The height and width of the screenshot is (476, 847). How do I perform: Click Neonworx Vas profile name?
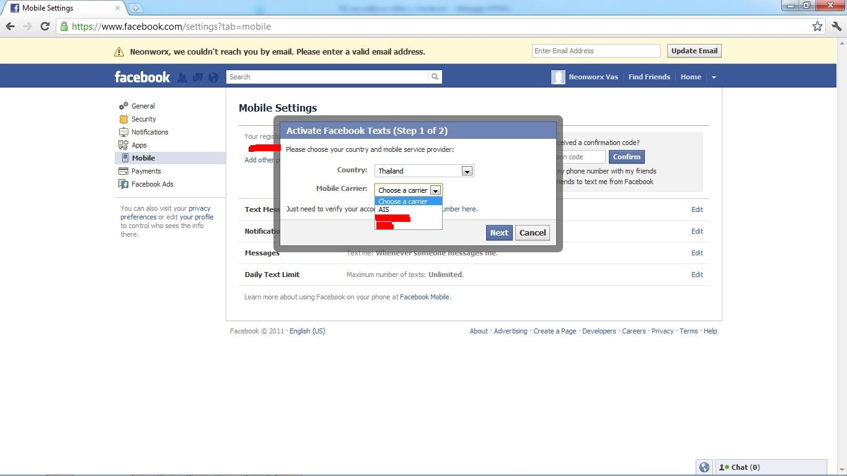point(593,77)
